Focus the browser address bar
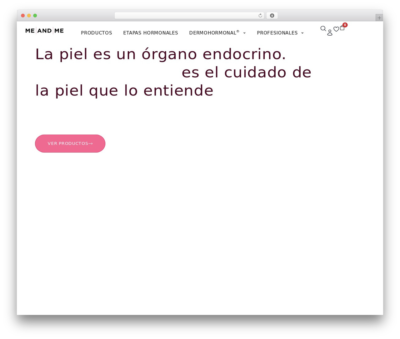The width and height of the screenshot is (400, 339). [189, 16]
